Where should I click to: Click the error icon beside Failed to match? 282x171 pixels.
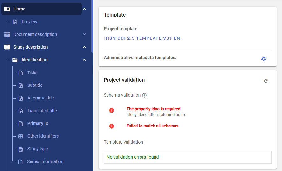coord(112,126)
